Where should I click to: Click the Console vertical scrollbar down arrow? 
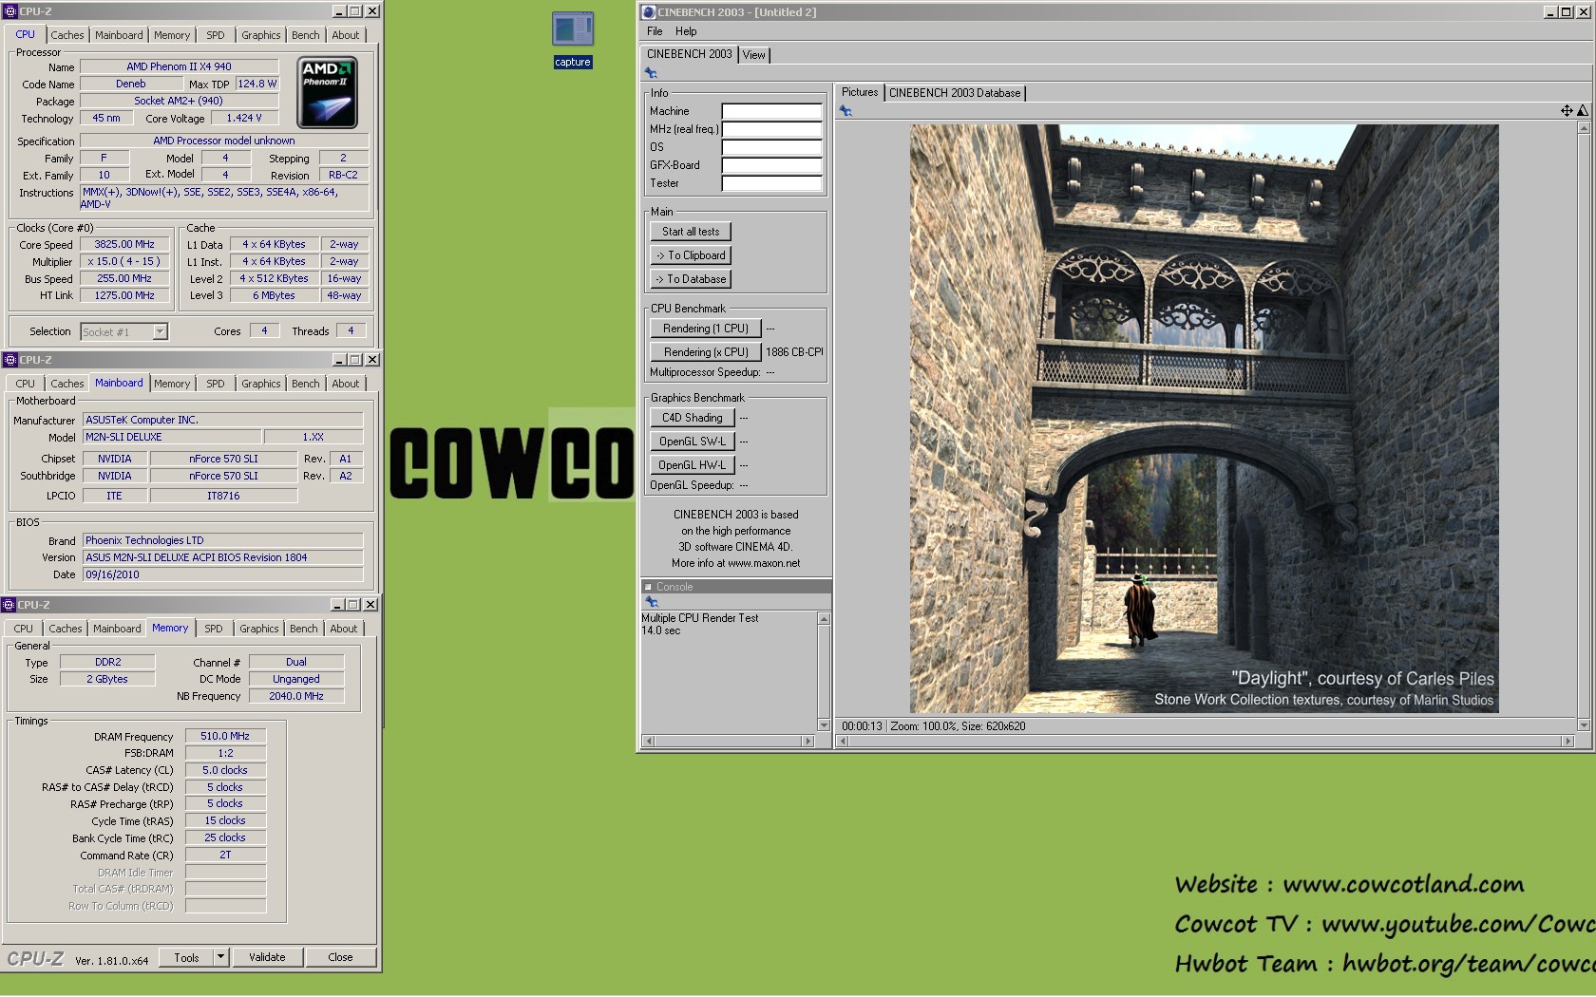pyautogui.click(x=824, y=725)
